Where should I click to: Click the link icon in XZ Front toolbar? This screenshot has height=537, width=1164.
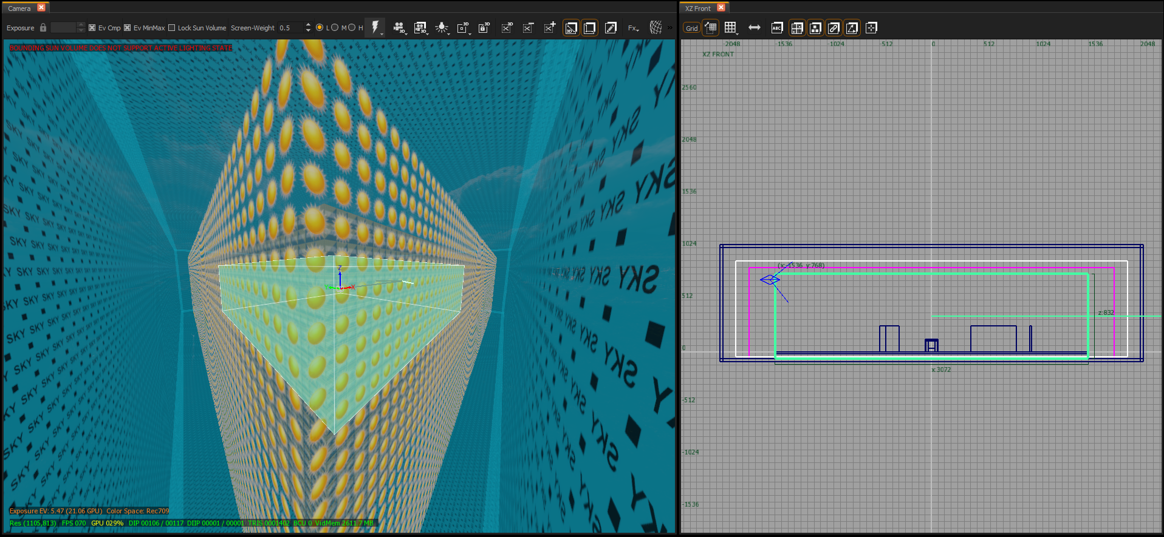coord(834,28)
